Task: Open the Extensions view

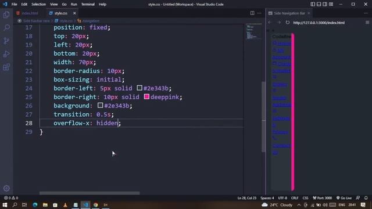Action: [6, 67]
